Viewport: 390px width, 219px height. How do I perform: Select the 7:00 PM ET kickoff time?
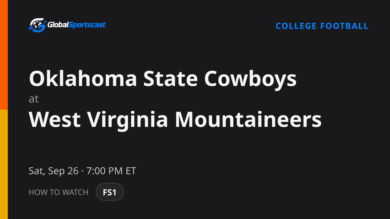(x=111, y=171)
